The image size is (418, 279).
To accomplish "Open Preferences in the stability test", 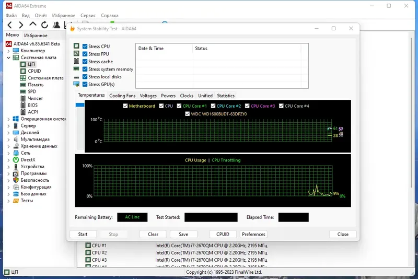I will 253,234.
